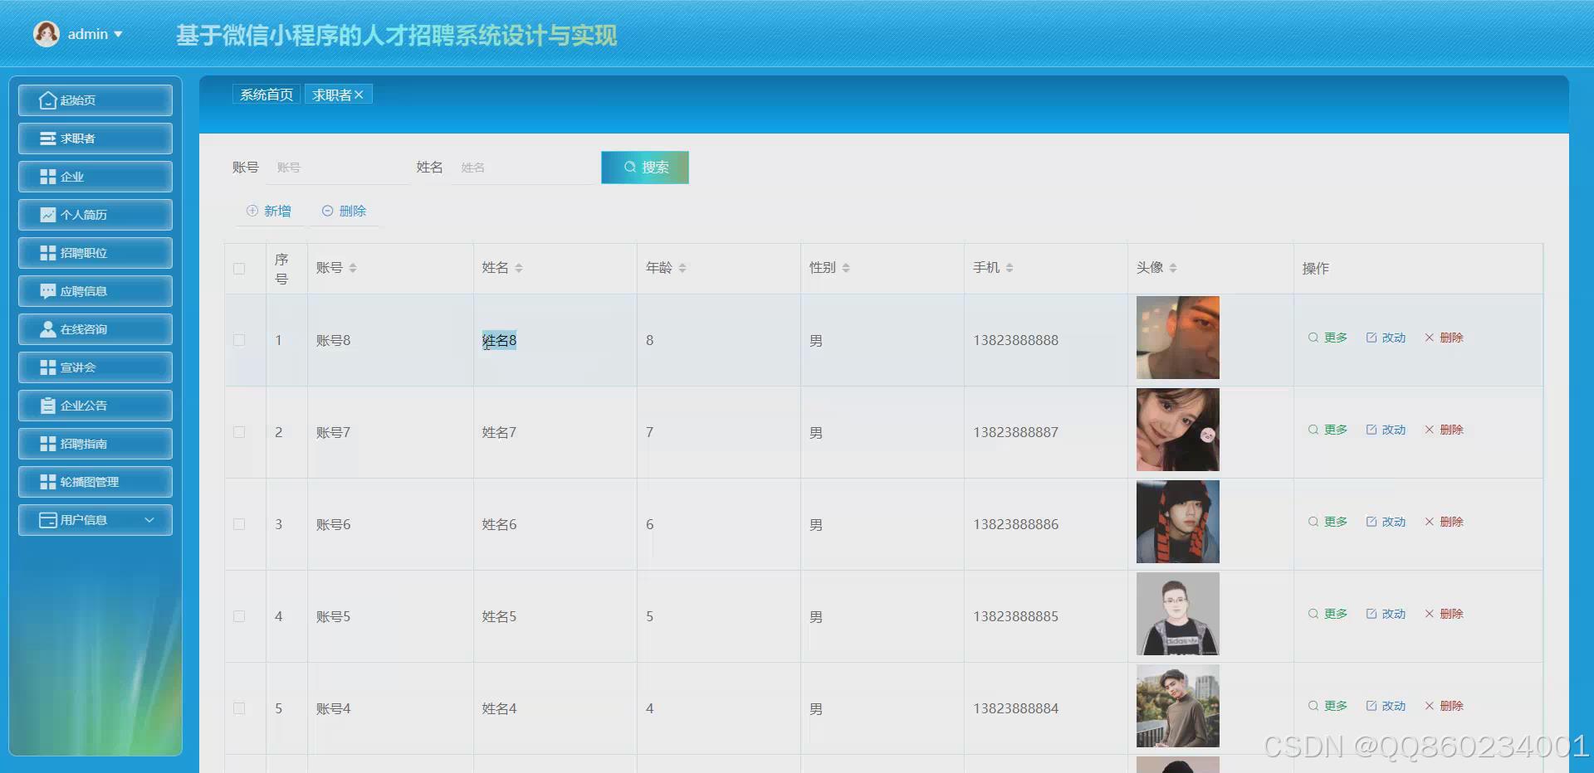
Task: Open the avatar thumbnail of 姓名6
Action: pyautogui.click(x=1178, y=522)
